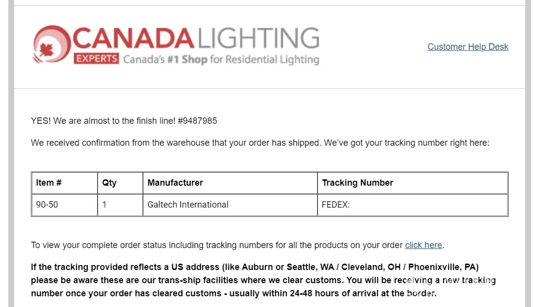Click the "Qty" column header
The width and height of the screenshot is (533, 307).
click(110, 183)
